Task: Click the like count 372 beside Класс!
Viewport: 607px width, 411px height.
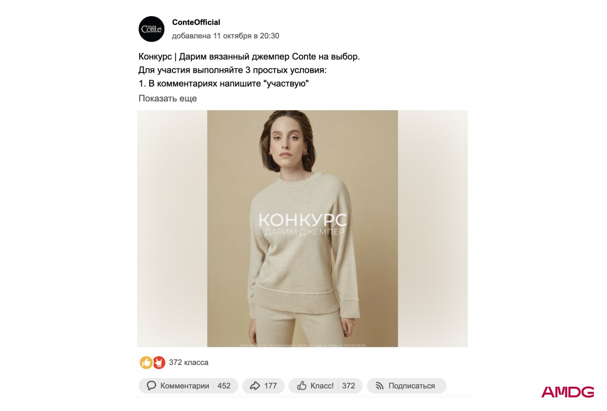Action: click(349, 386)
